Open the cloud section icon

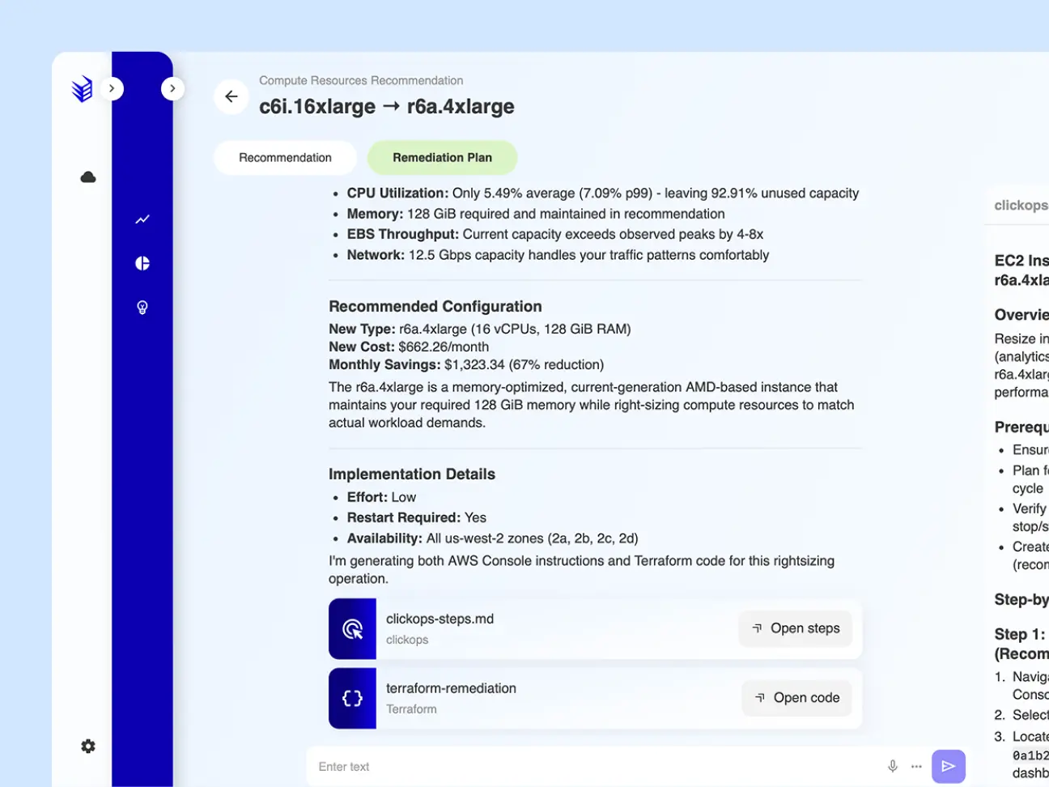88,177
